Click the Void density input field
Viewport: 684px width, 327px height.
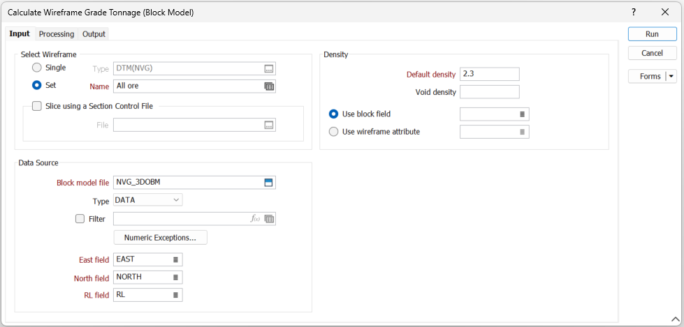click(x=489, y=92)
